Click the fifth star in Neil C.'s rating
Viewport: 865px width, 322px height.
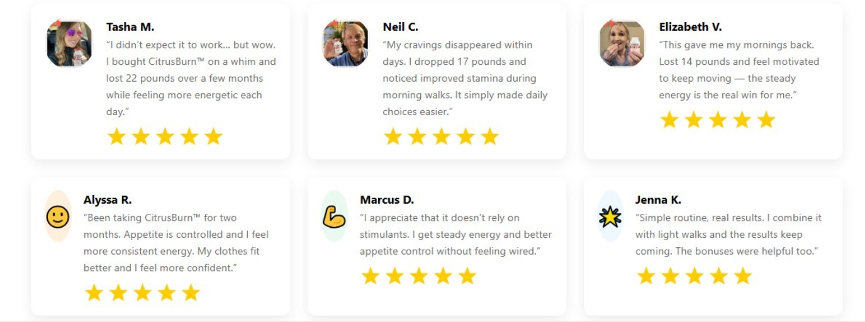[489, 136]
